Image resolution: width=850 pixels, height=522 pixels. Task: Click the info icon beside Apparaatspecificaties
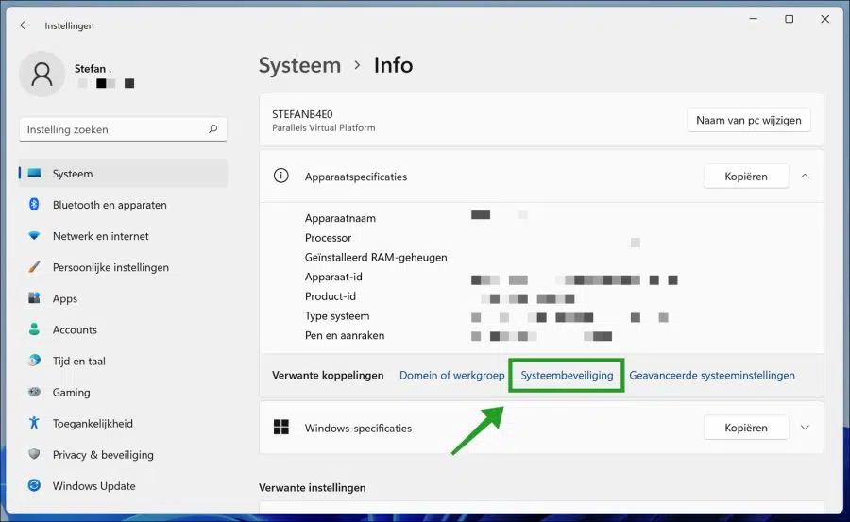pos(280,176)
